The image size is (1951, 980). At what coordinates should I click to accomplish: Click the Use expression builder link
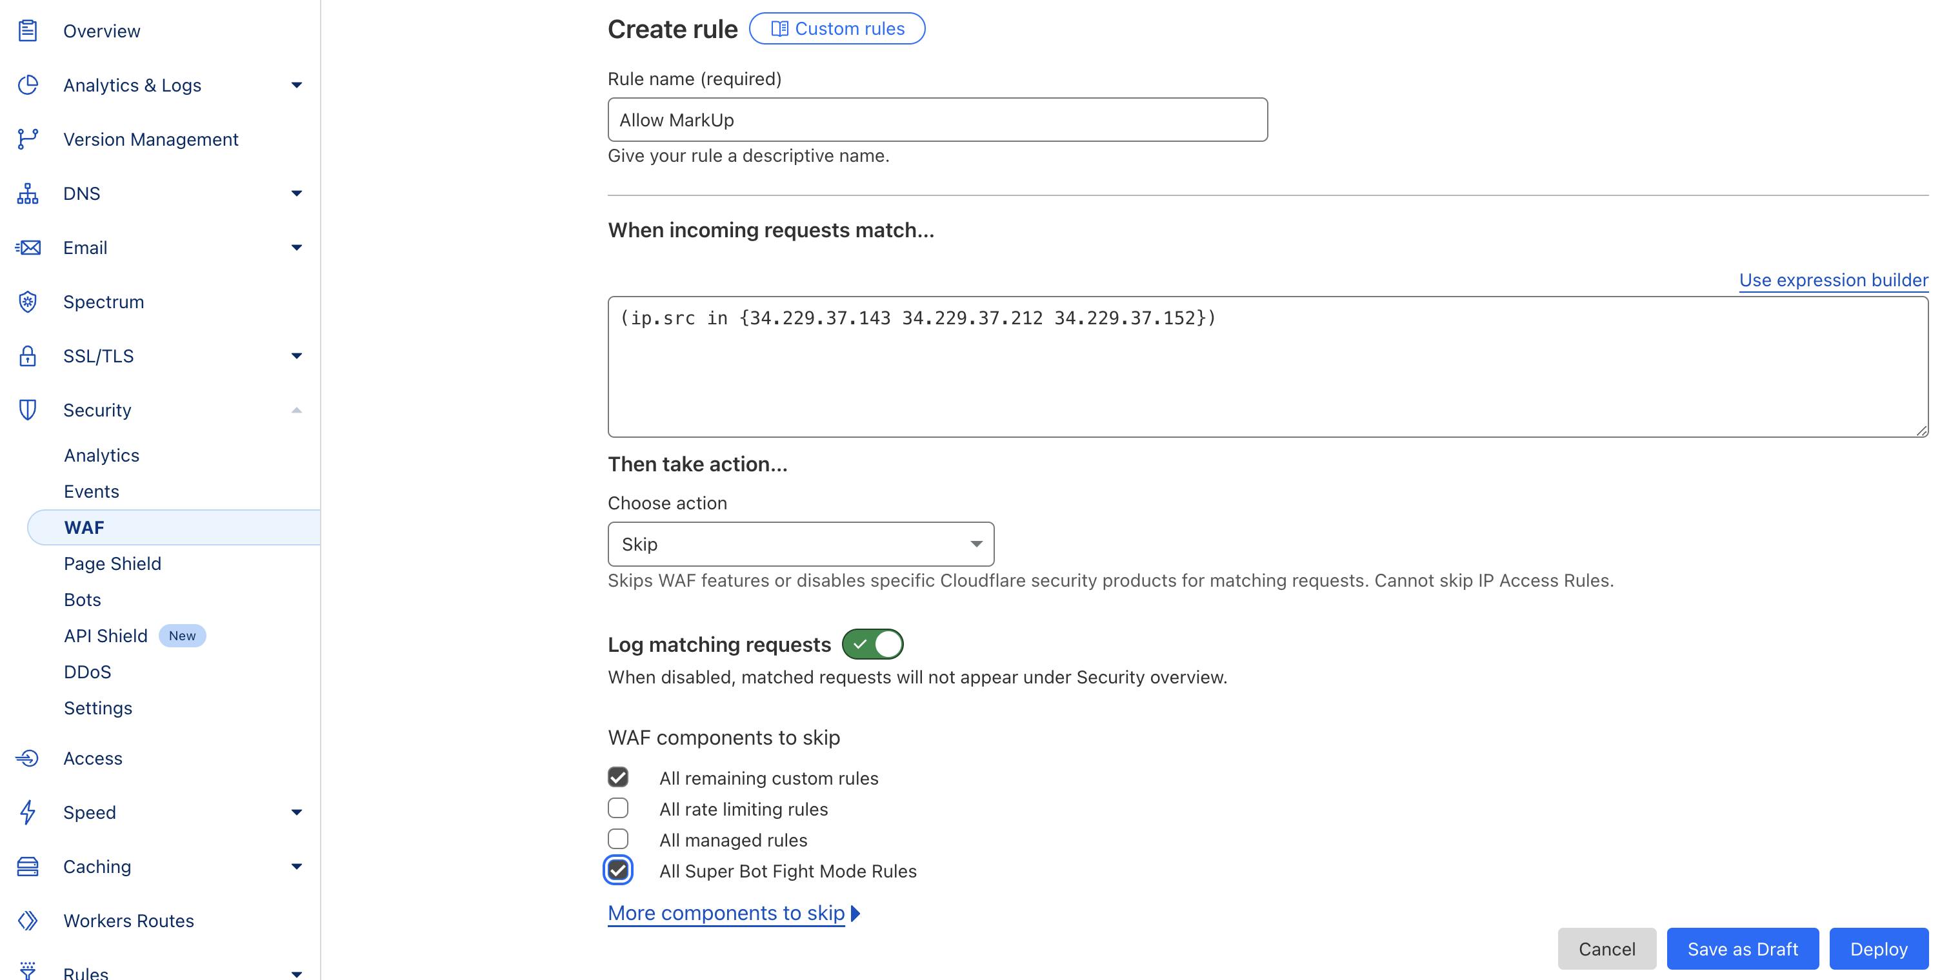(1833, 280)
